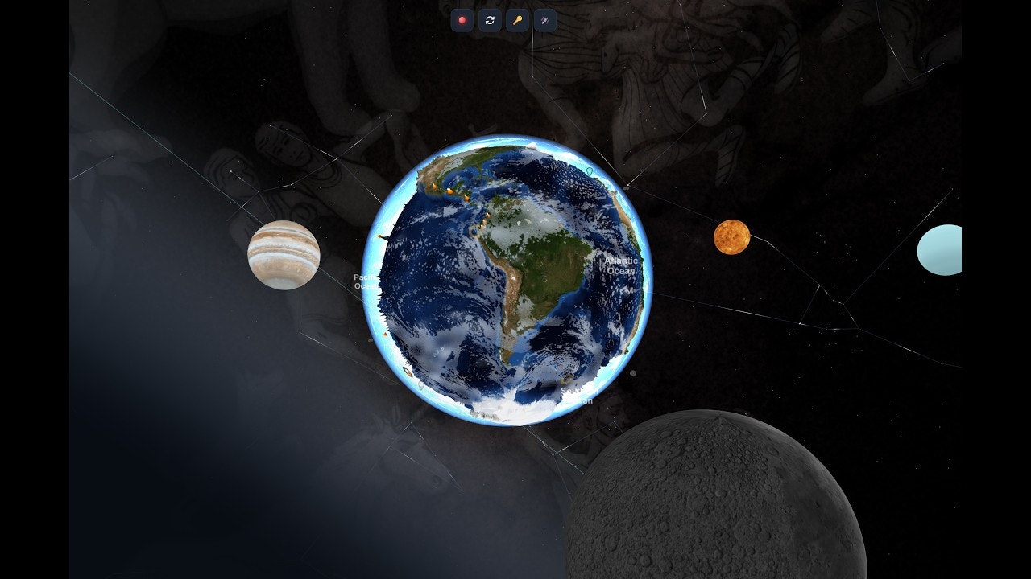Select the pale blue Uranus planet
The width and height of the screenshot is (1031, 579).
click(940, 250)
